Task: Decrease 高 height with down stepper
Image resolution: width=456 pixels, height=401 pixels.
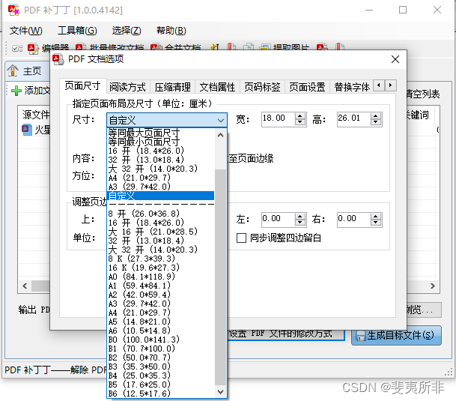Action: pos(375,123)
